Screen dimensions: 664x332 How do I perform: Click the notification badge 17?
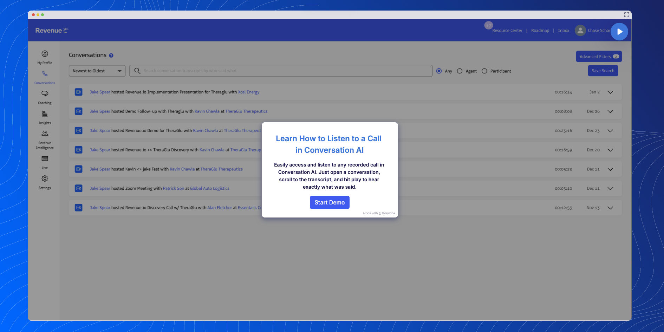click(x=488, y=25)
